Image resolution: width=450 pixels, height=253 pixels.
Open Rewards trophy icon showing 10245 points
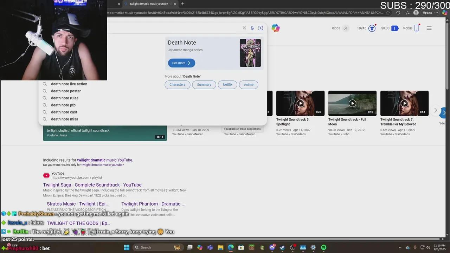[x=372, y=28]
